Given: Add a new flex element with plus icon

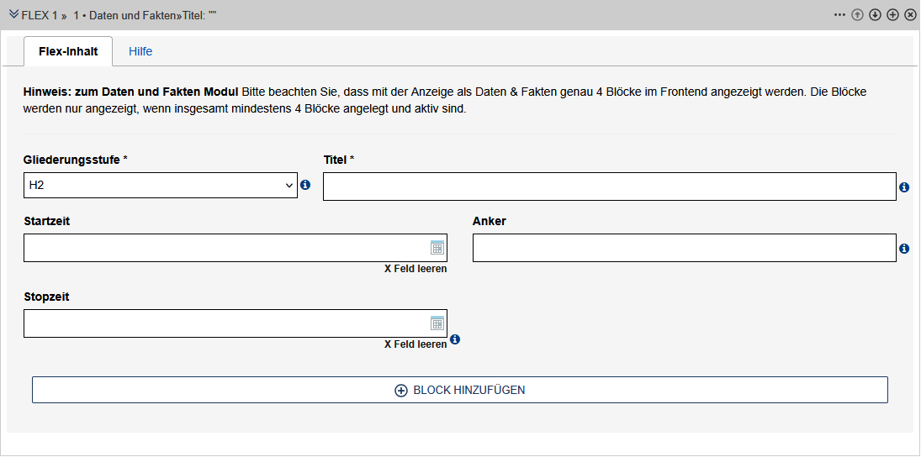Looking at the screenshot, I should (x=893, y=15).
